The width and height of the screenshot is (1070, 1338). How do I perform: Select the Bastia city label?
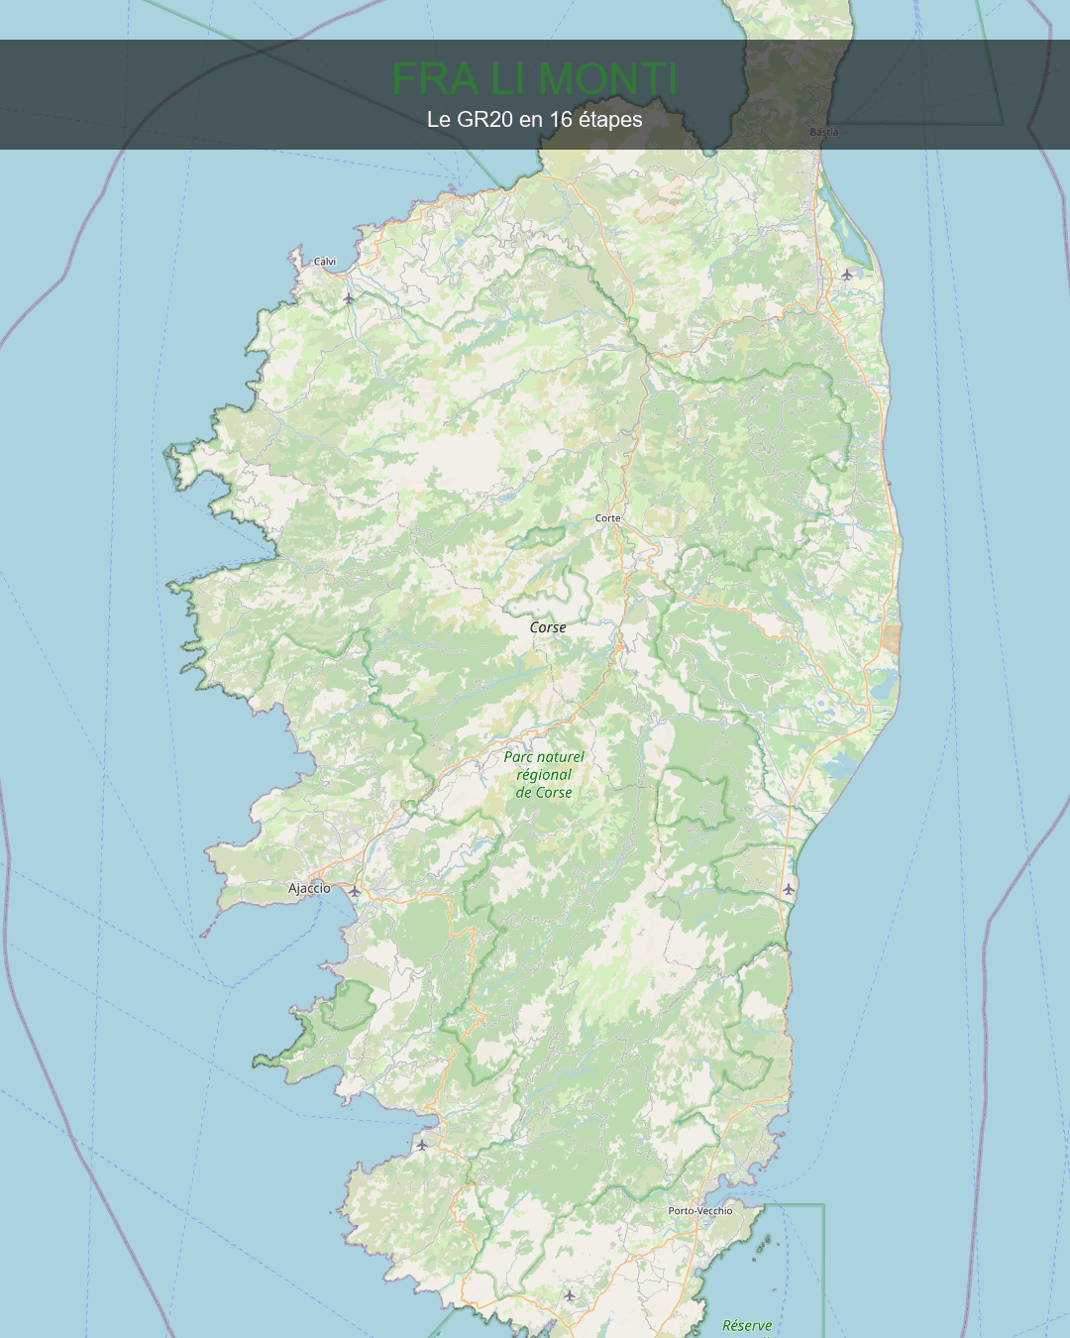tap(823, 132)
